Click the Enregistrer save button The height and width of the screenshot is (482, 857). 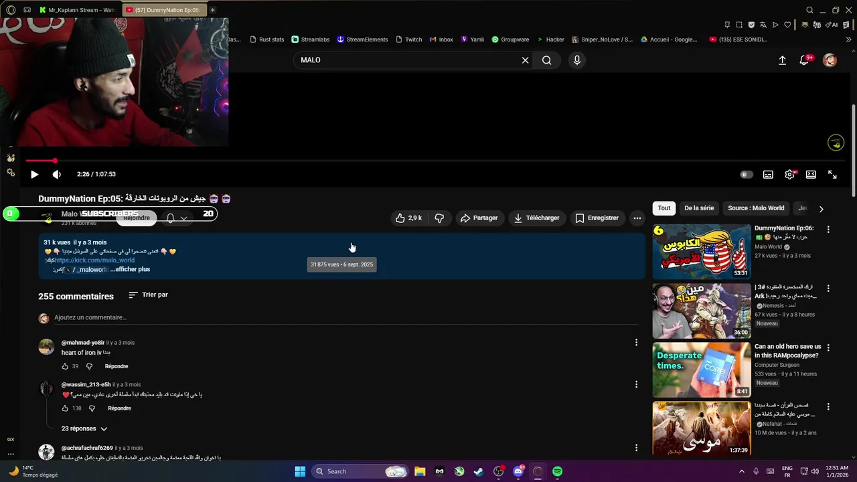pos(597,218)
